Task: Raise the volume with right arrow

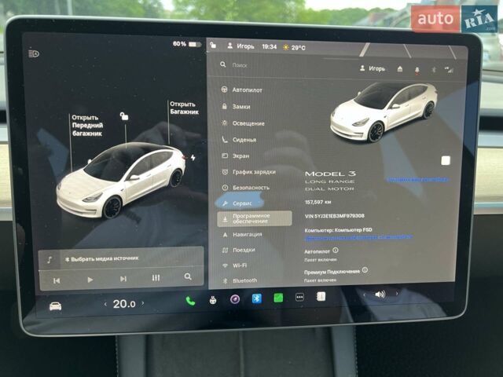Action: [397, 293]
